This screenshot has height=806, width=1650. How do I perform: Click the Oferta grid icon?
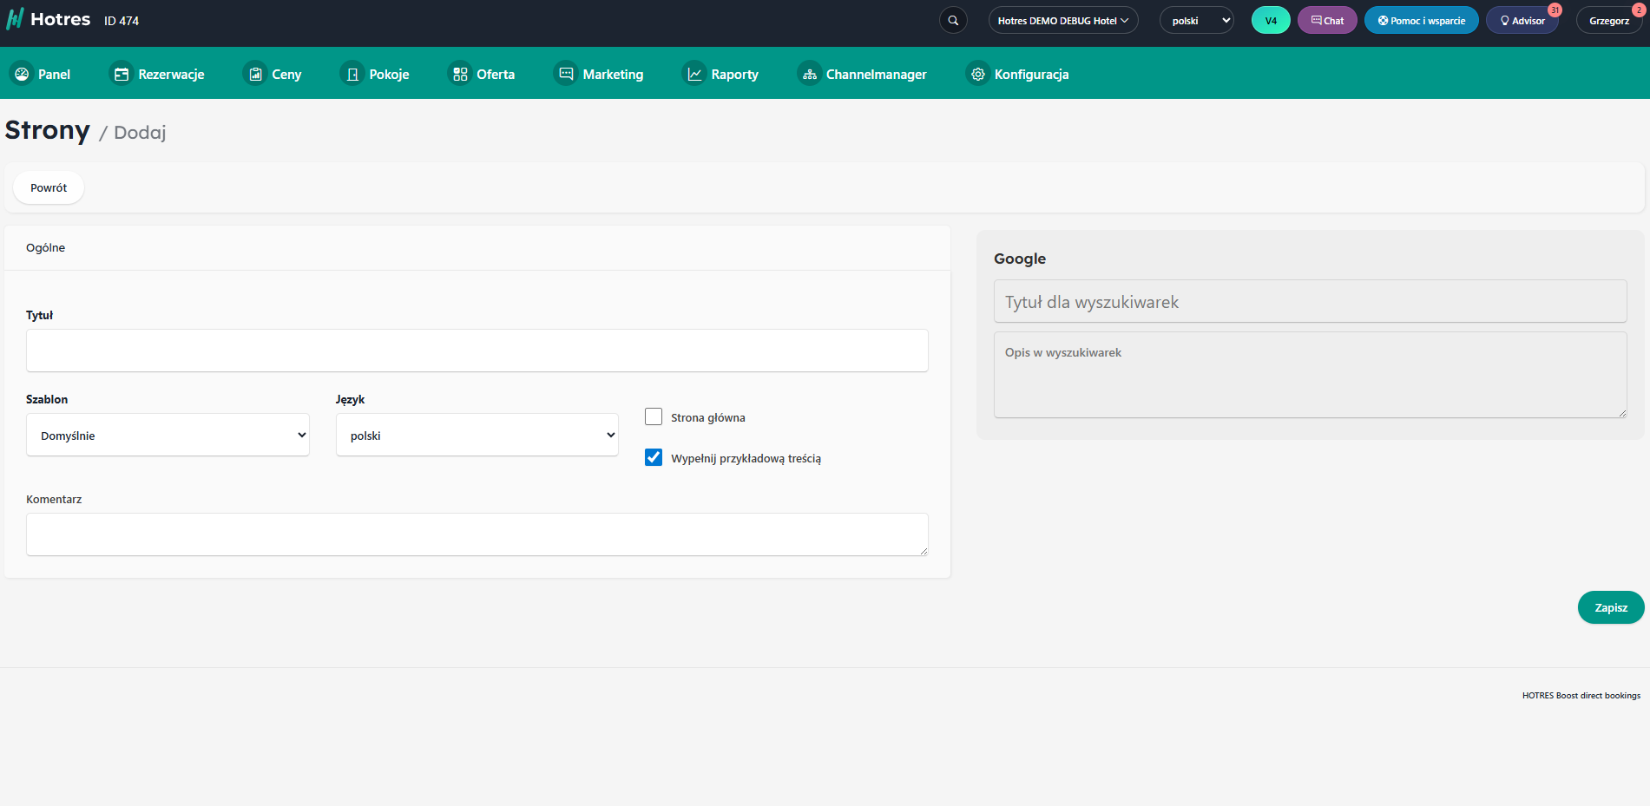(x=460, y=75)
